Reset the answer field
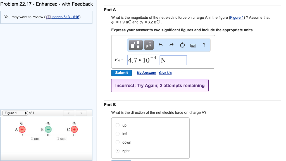The width and height of the screenshot is (286, 161). click(x=182, y=45)
